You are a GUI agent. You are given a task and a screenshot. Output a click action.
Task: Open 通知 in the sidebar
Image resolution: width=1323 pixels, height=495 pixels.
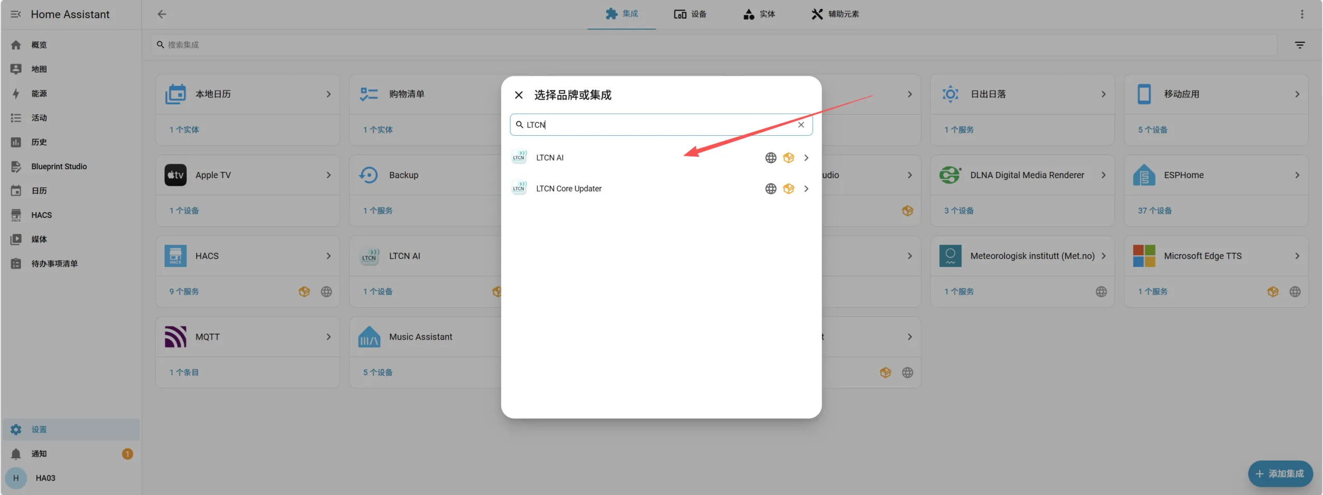tap(71, 454)
